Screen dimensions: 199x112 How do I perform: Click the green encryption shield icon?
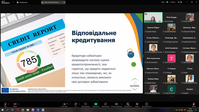pos(167,2)
